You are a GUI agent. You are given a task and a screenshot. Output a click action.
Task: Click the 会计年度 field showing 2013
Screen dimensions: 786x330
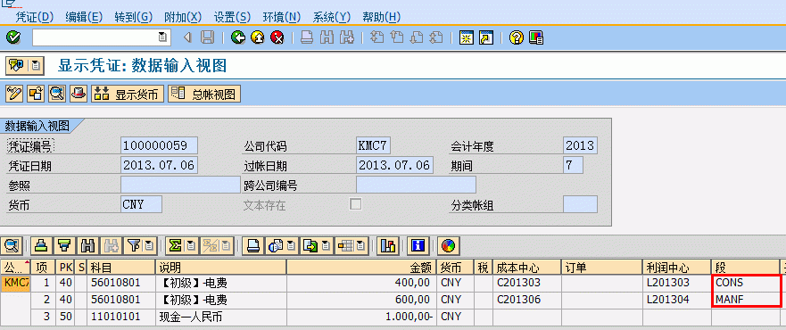580,145
